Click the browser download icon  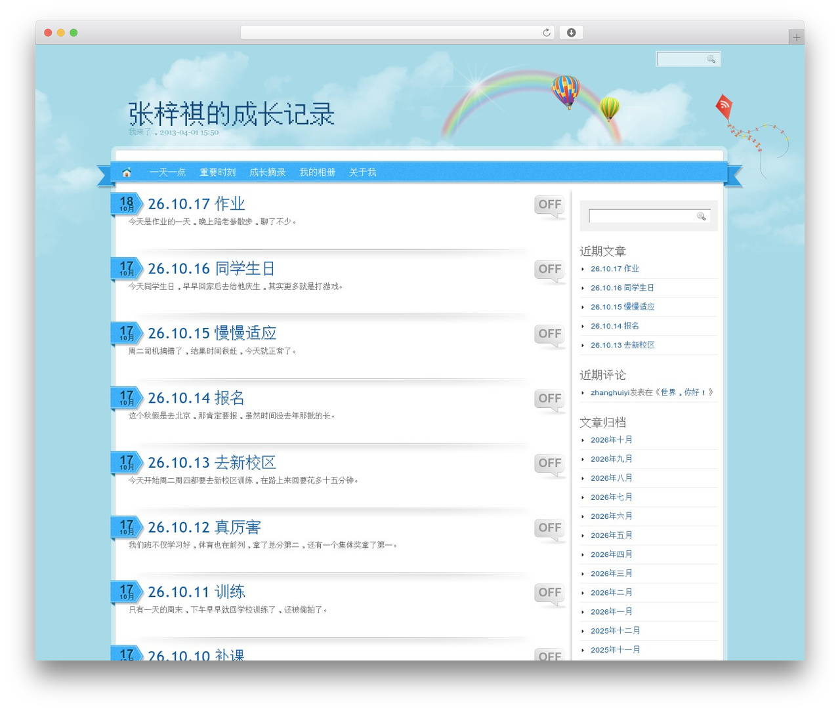pyautogui.click(x=571, y=33)
